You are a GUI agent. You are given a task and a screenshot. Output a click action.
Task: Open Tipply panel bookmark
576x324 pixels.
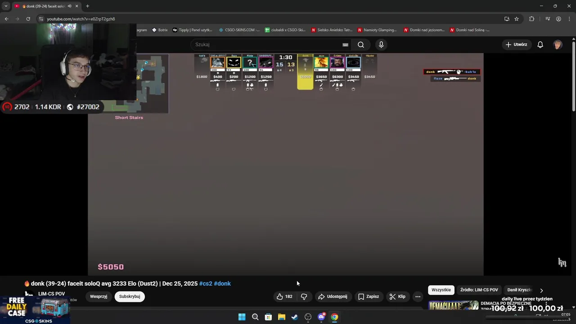[x=193, y=30]
